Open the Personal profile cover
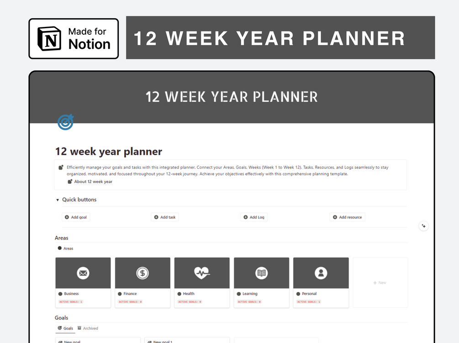Screen dimensions: 459x343 point(321,273)
